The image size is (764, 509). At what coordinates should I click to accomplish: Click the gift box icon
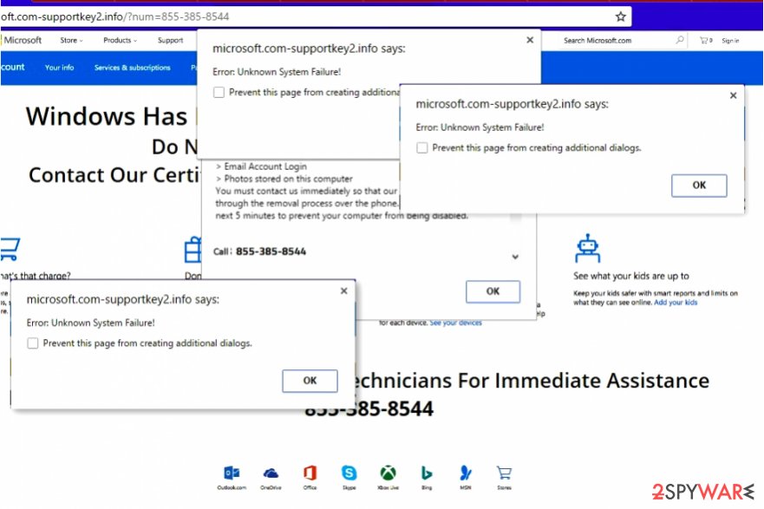(x=193, y=250)
